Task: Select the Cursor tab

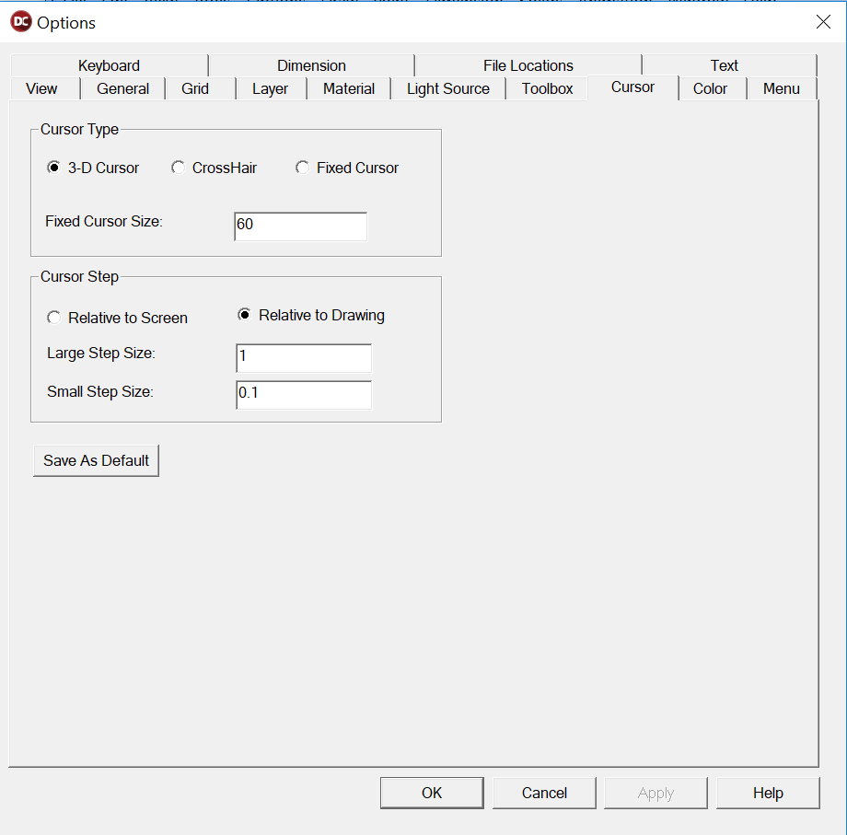Action: (x=632, y=87)
